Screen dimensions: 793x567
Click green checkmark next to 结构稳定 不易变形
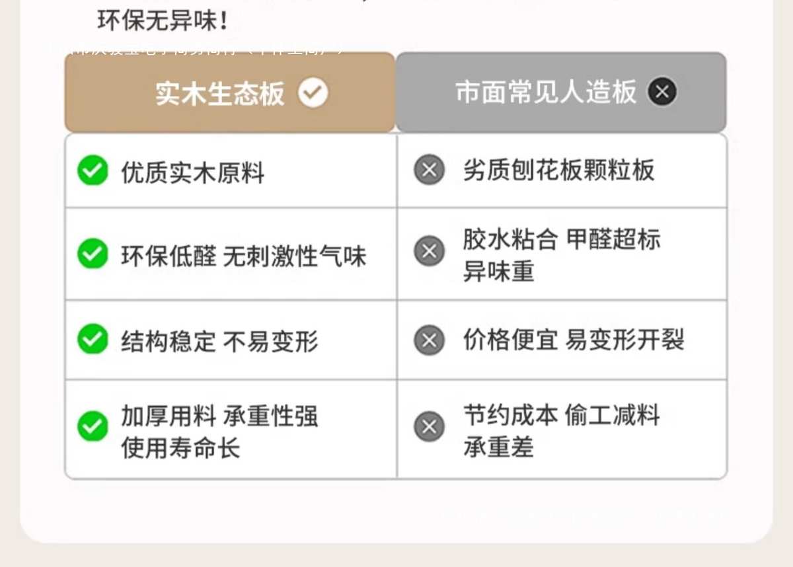(x=93, y=340)
